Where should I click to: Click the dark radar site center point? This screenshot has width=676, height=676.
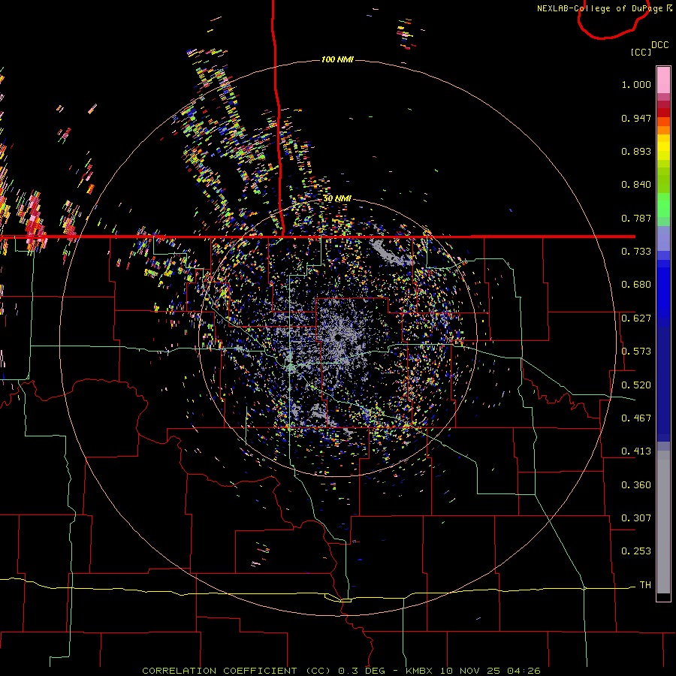click(x=338, y=337)
